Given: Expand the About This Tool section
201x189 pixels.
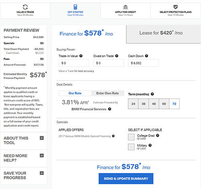Looking at the screenshot, I should click(x=42, y=138).
